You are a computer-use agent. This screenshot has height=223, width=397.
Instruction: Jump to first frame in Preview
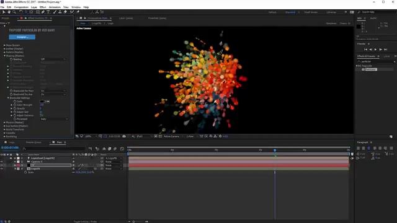point(365,50)
